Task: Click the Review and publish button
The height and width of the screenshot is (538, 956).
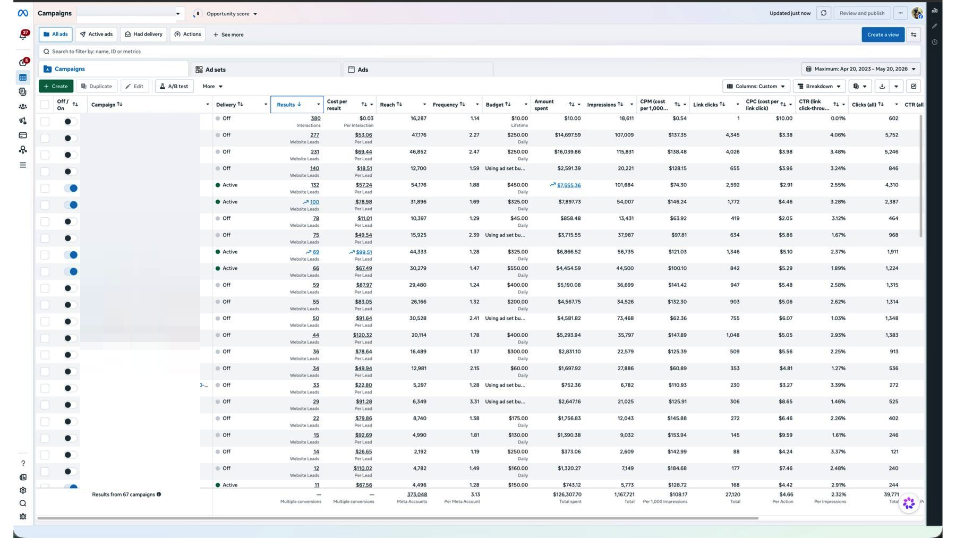Action: click(x=861, y=13)
